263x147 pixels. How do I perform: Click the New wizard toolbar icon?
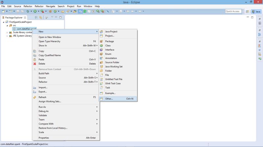(x=3, y=11)
